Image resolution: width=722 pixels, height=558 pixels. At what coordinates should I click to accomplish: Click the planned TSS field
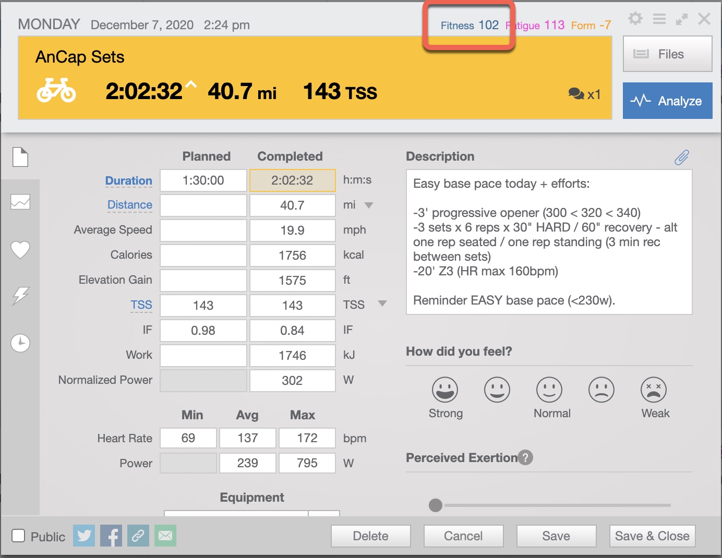point(203,306)
